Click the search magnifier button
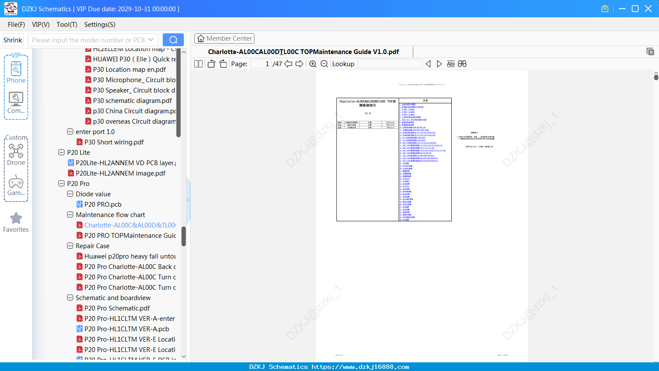This screenshot has width=659, height=371. tap(173, 40)
